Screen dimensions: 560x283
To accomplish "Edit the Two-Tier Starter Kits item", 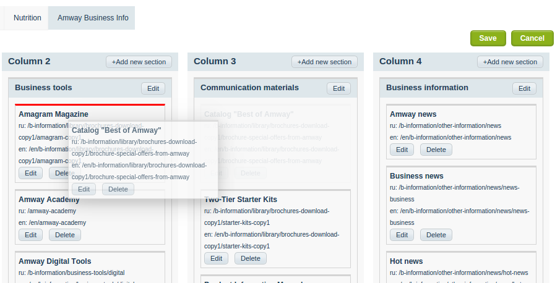I will tap(216, 258).
